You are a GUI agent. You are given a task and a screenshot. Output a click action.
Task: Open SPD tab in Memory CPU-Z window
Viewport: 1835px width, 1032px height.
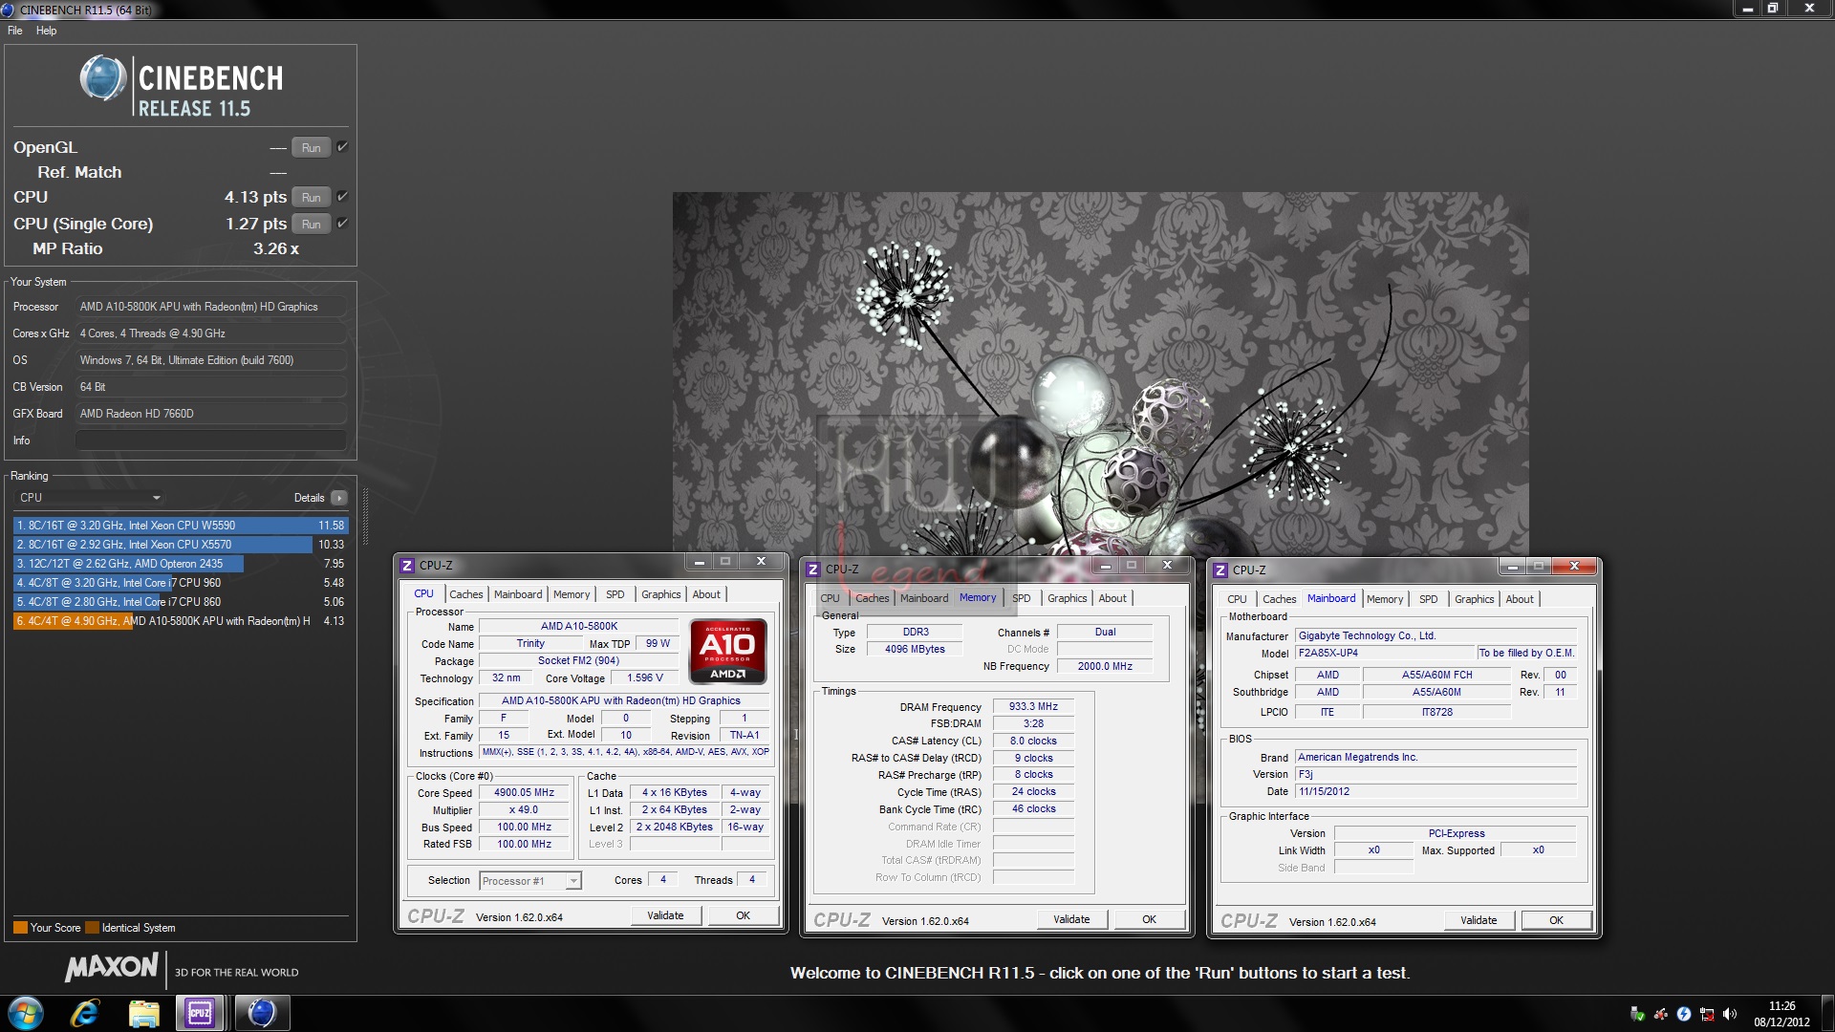[x=1022, y=598]
